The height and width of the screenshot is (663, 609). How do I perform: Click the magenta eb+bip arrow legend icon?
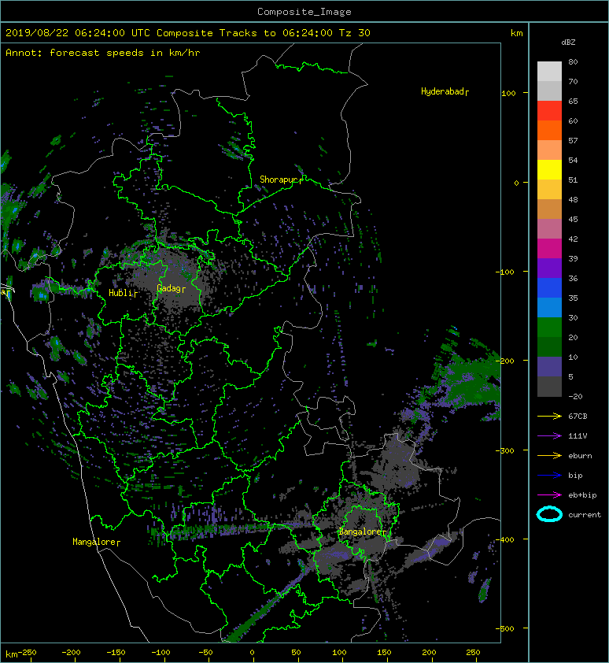549,495
